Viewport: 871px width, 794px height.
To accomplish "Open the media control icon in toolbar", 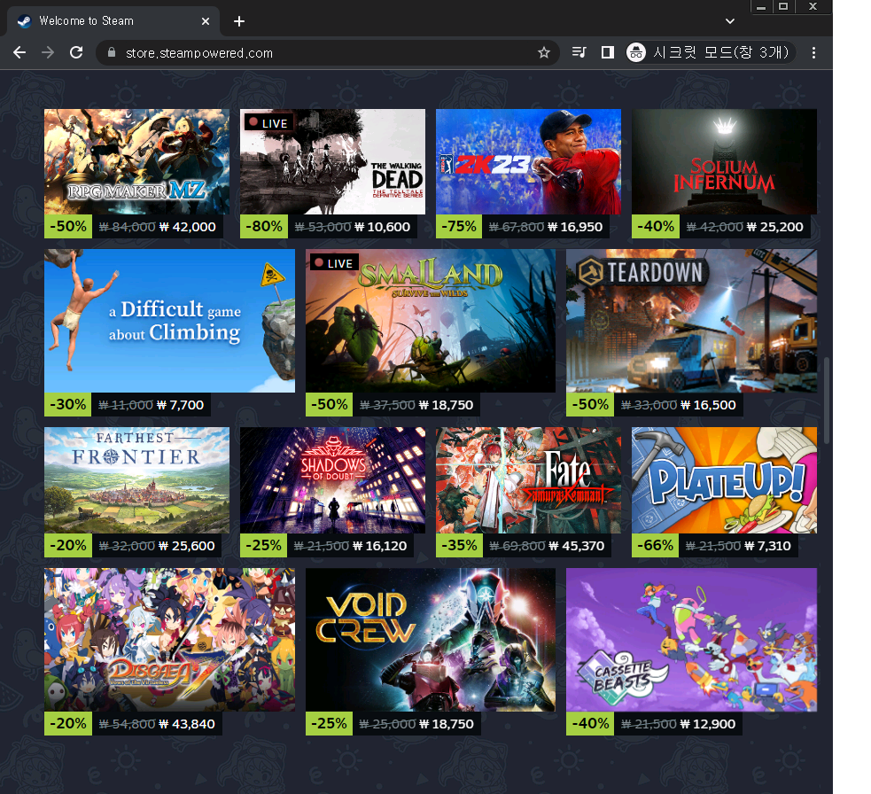I will 579,53.
